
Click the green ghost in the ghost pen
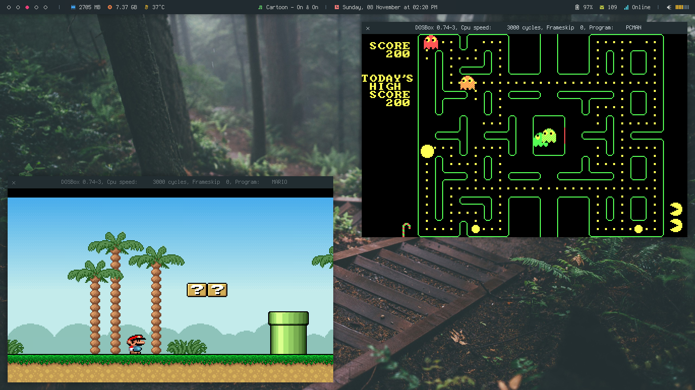tap(540, 140)
